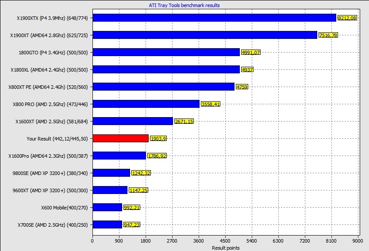Click the yellow value label 4759

click(x=242, y=87)
